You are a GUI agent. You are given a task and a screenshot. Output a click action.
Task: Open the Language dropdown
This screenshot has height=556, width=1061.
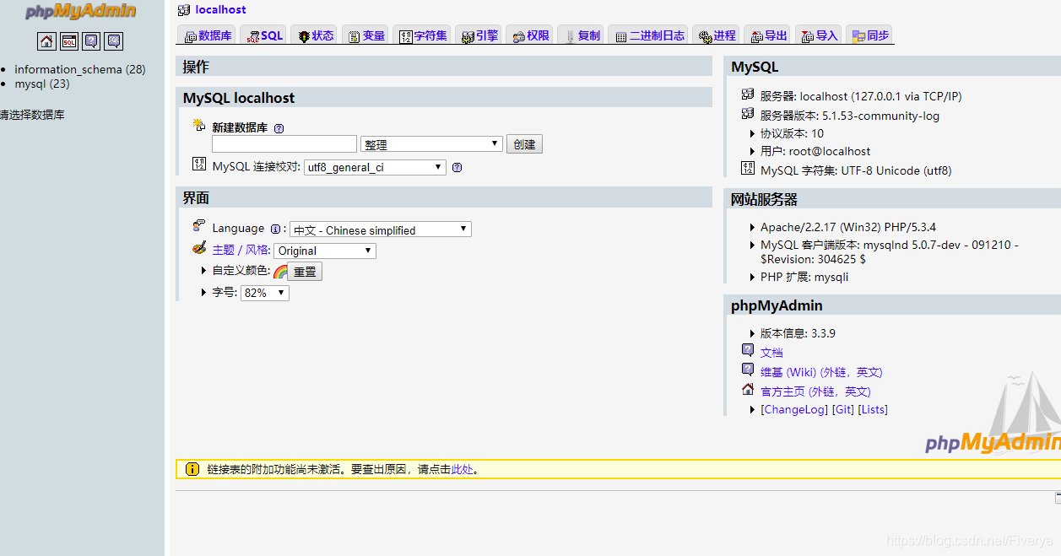pyautogui.click(x=380, y=229)
